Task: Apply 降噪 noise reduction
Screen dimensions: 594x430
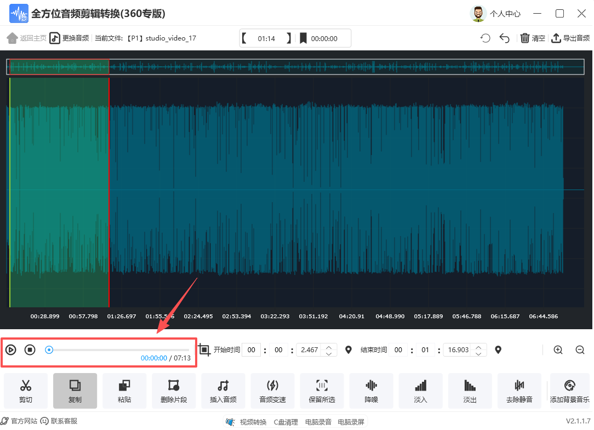Action: 371,391
